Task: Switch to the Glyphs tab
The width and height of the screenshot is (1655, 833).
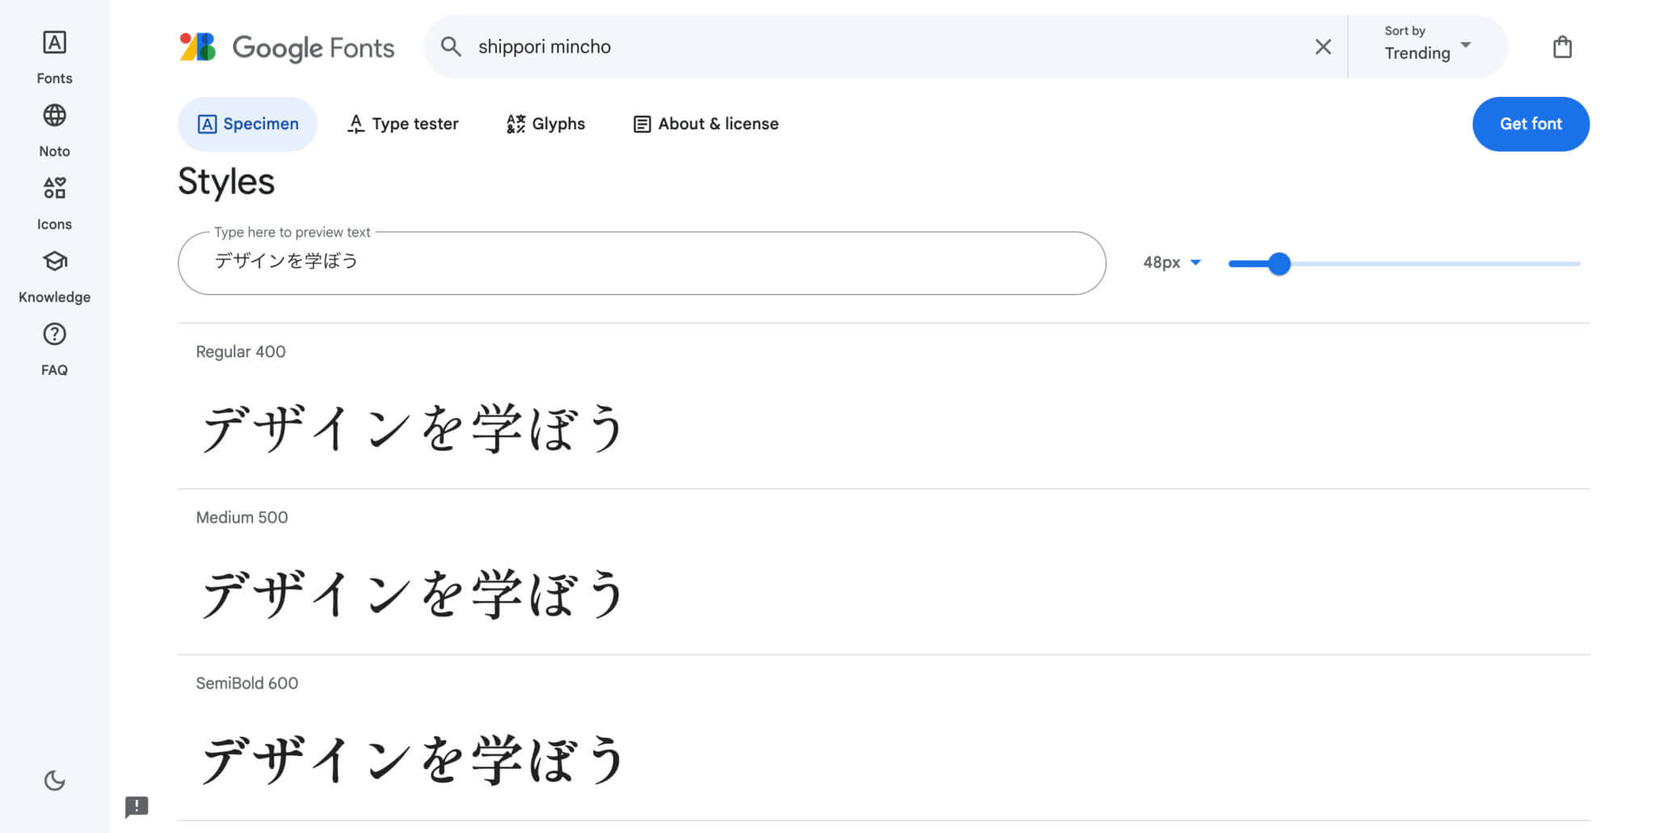Action: click(545, 124)
